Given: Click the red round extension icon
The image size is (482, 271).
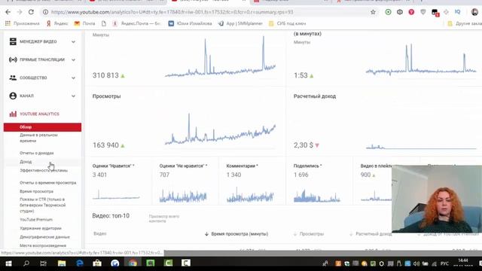Looking at the screenshot, I should 411,12.
